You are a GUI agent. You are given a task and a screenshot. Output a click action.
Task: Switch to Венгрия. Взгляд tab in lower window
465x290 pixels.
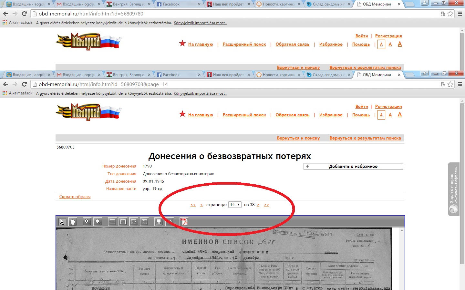(128, 74)
